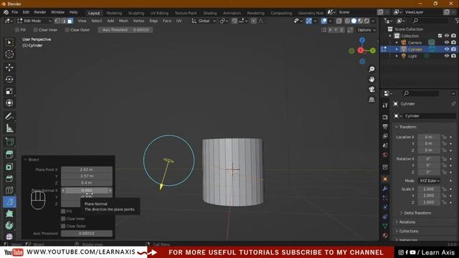This screenshot has height=258, width=459.
Task: Enable the Fill checkbox in the top bar
Action: [x=17, y=30]
